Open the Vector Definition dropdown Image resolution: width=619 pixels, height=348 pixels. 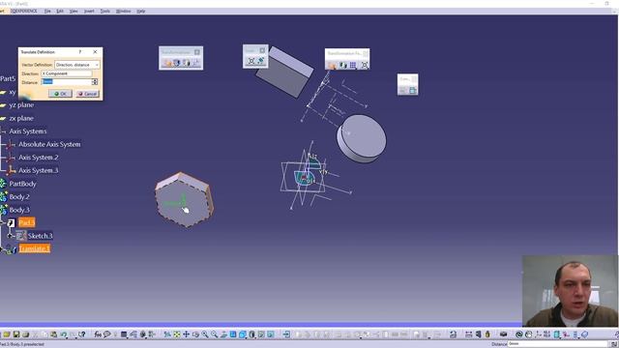(77, 65)
